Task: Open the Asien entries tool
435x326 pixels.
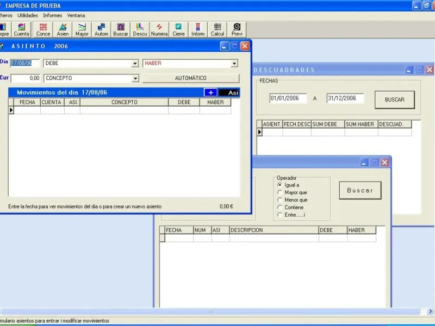Action: pyautogui.click(x=63, y=29)
